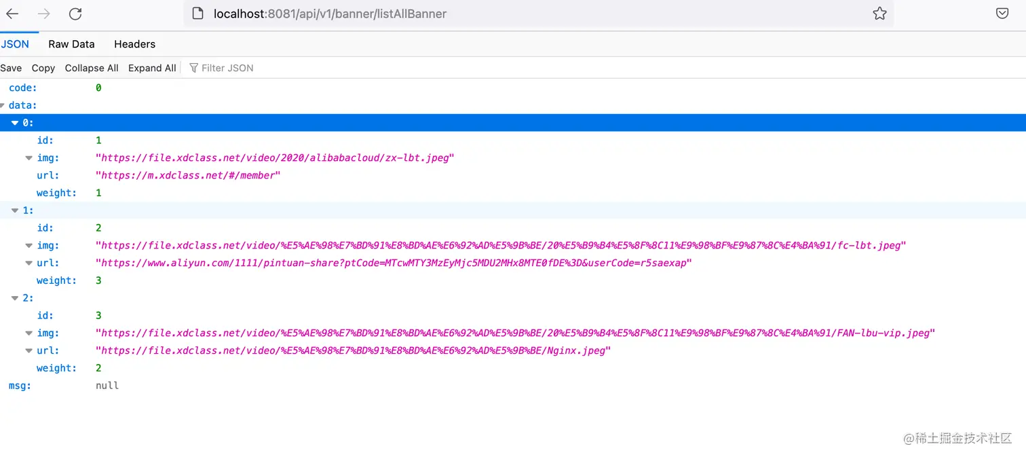Switch to the JSON tab
Image resolution: width=1026 pixels, height=459 pixels.
point(15,44)
